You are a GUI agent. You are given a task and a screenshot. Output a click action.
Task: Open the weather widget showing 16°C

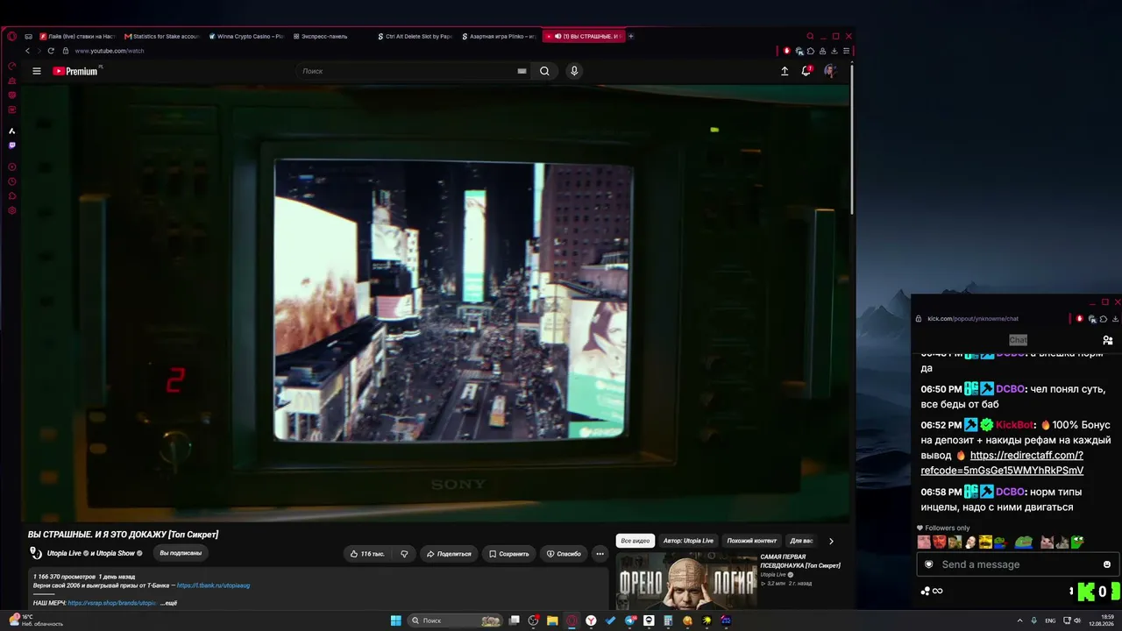pyautogui.click(x=36, y=620)
